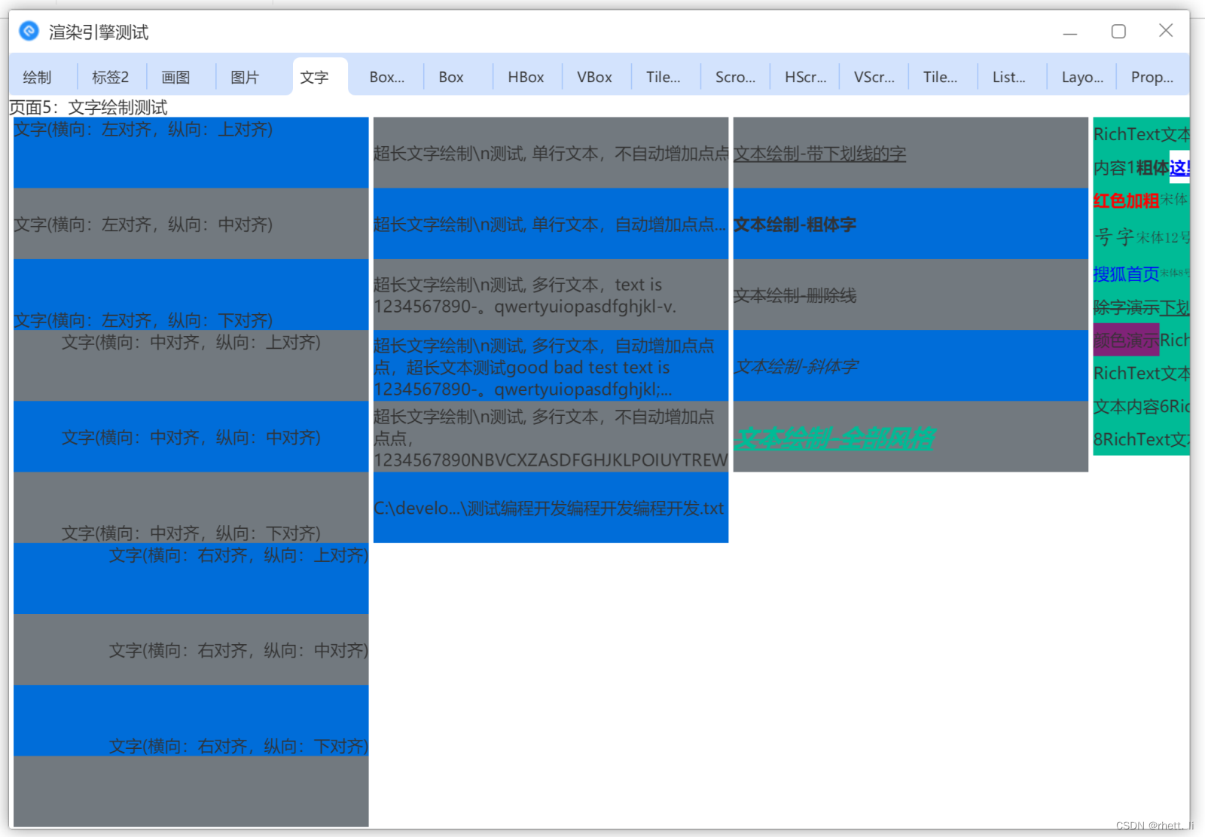Click 文本绘制-带下划线的字 underlined text
Image resolution: width=1205 pixels, height=837 pixels.
[820, 154]
